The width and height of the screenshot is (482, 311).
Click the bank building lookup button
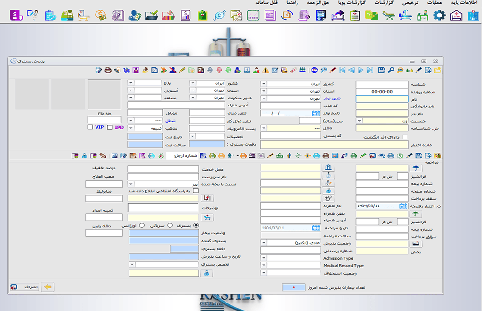click(x=328, y=168)
